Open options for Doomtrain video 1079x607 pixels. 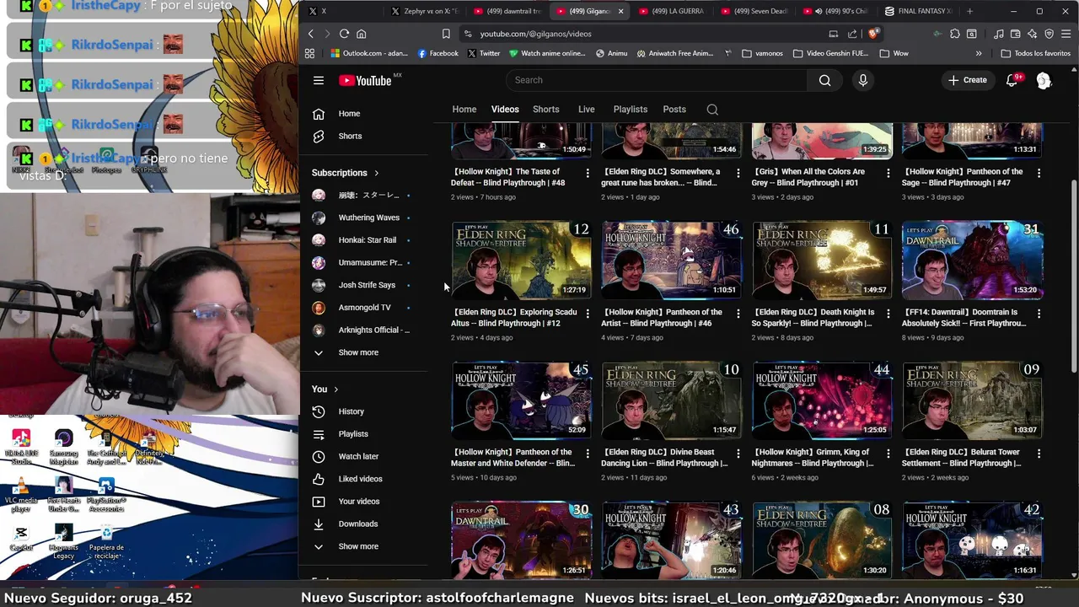(1039, 314)
